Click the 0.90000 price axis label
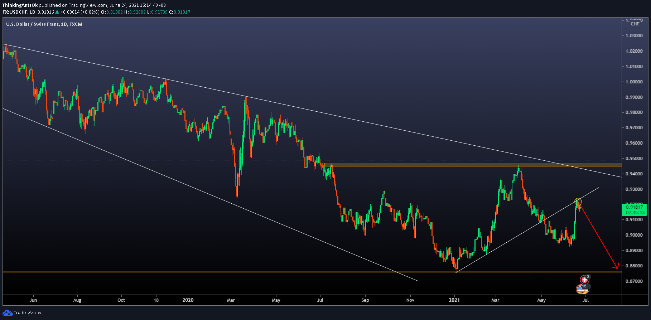Screen dimensions: 651x320 634,235
